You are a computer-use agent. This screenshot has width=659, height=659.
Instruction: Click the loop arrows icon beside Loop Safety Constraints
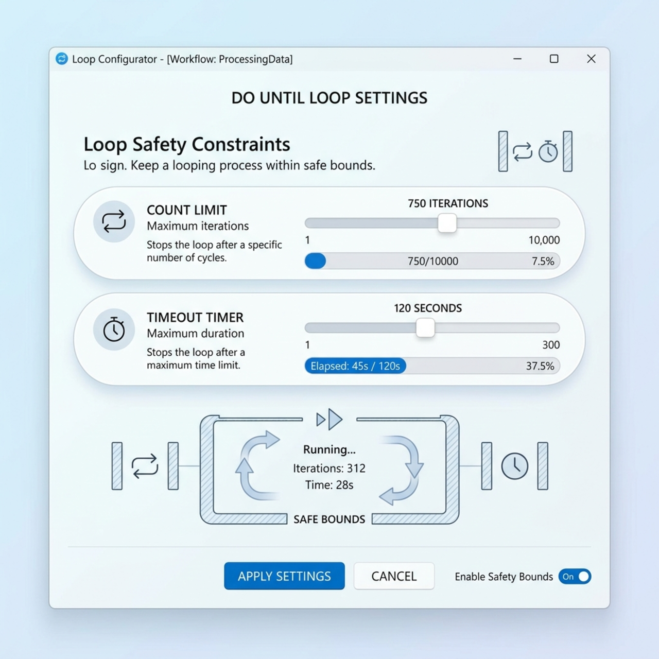tap(522, 151)
